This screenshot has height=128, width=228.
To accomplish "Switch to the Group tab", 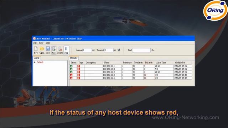I will click(37, 58).
